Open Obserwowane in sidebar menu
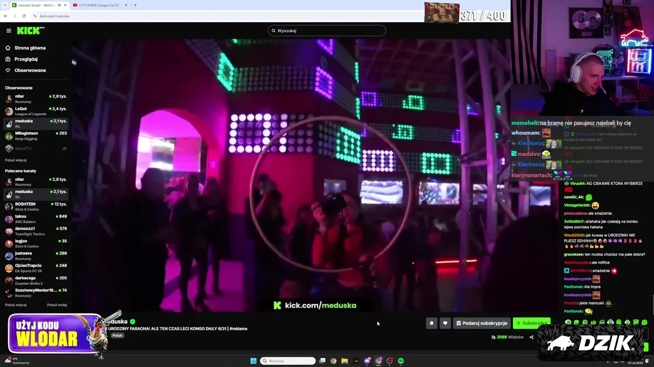This screenshot has width=654, height=367. coord(26,70)
